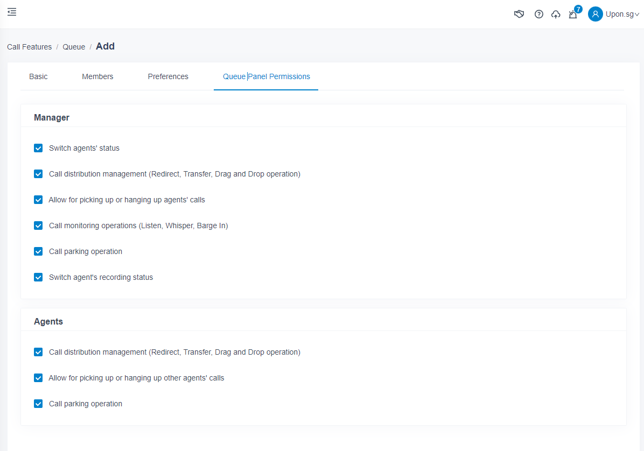Disable Allow for picking up agents' calls
The image size is (644, 451).
(x=38, y=200)
